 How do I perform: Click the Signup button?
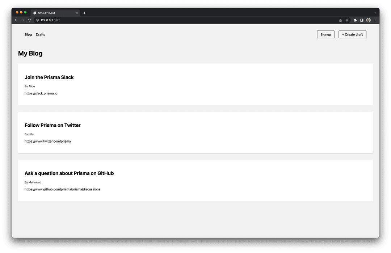coord(325,34)
